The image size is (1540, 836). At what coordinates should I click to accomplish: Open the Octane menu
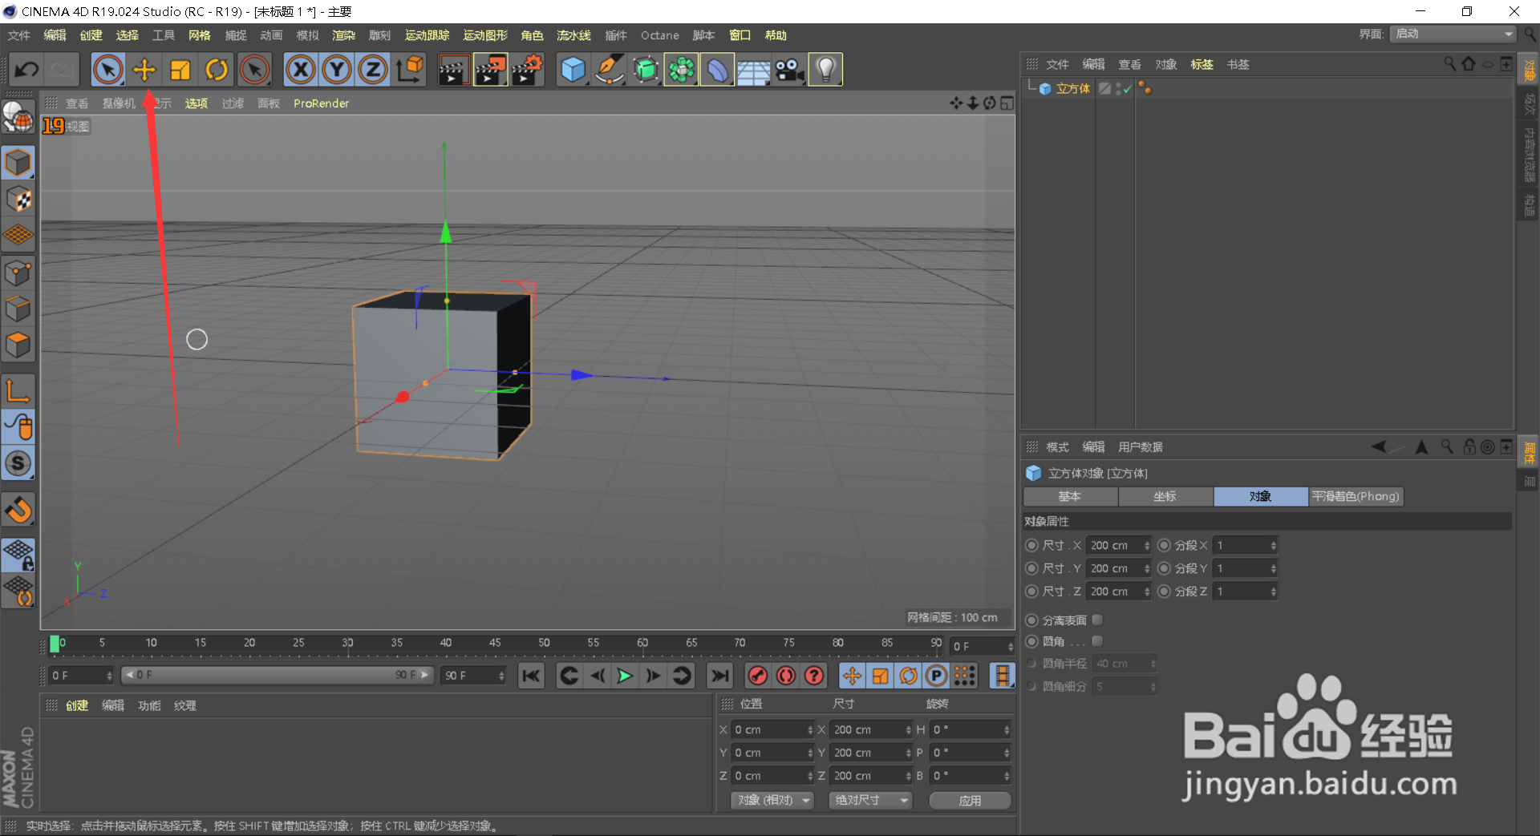659,35
